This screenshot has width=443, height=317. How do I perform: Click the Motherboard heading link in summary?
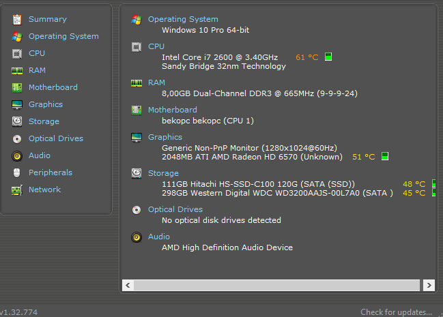(173, 110)
